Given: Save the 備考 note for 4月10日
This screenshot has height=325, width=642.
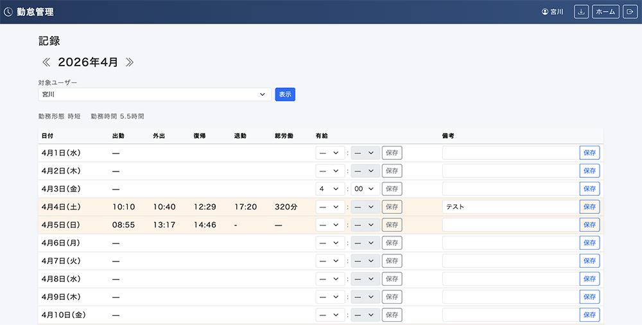Looking at the screenshot, I should (589, 315).
